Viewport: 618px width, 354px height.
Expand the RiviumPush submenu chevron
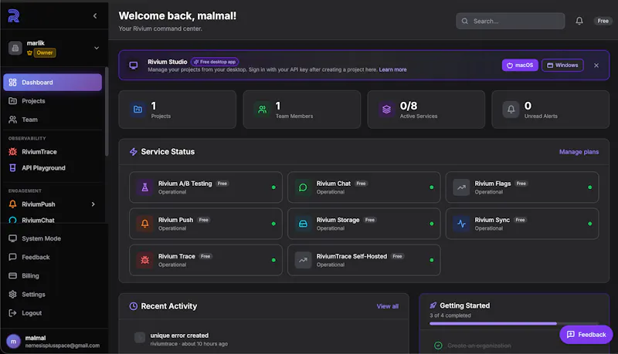point(93,204)
